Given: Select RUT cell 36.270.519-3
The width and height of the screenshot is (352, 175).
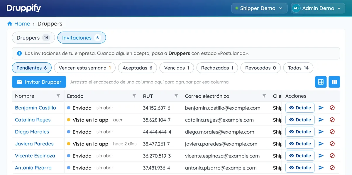Looking at the screenshot, I should click(157, 156).
